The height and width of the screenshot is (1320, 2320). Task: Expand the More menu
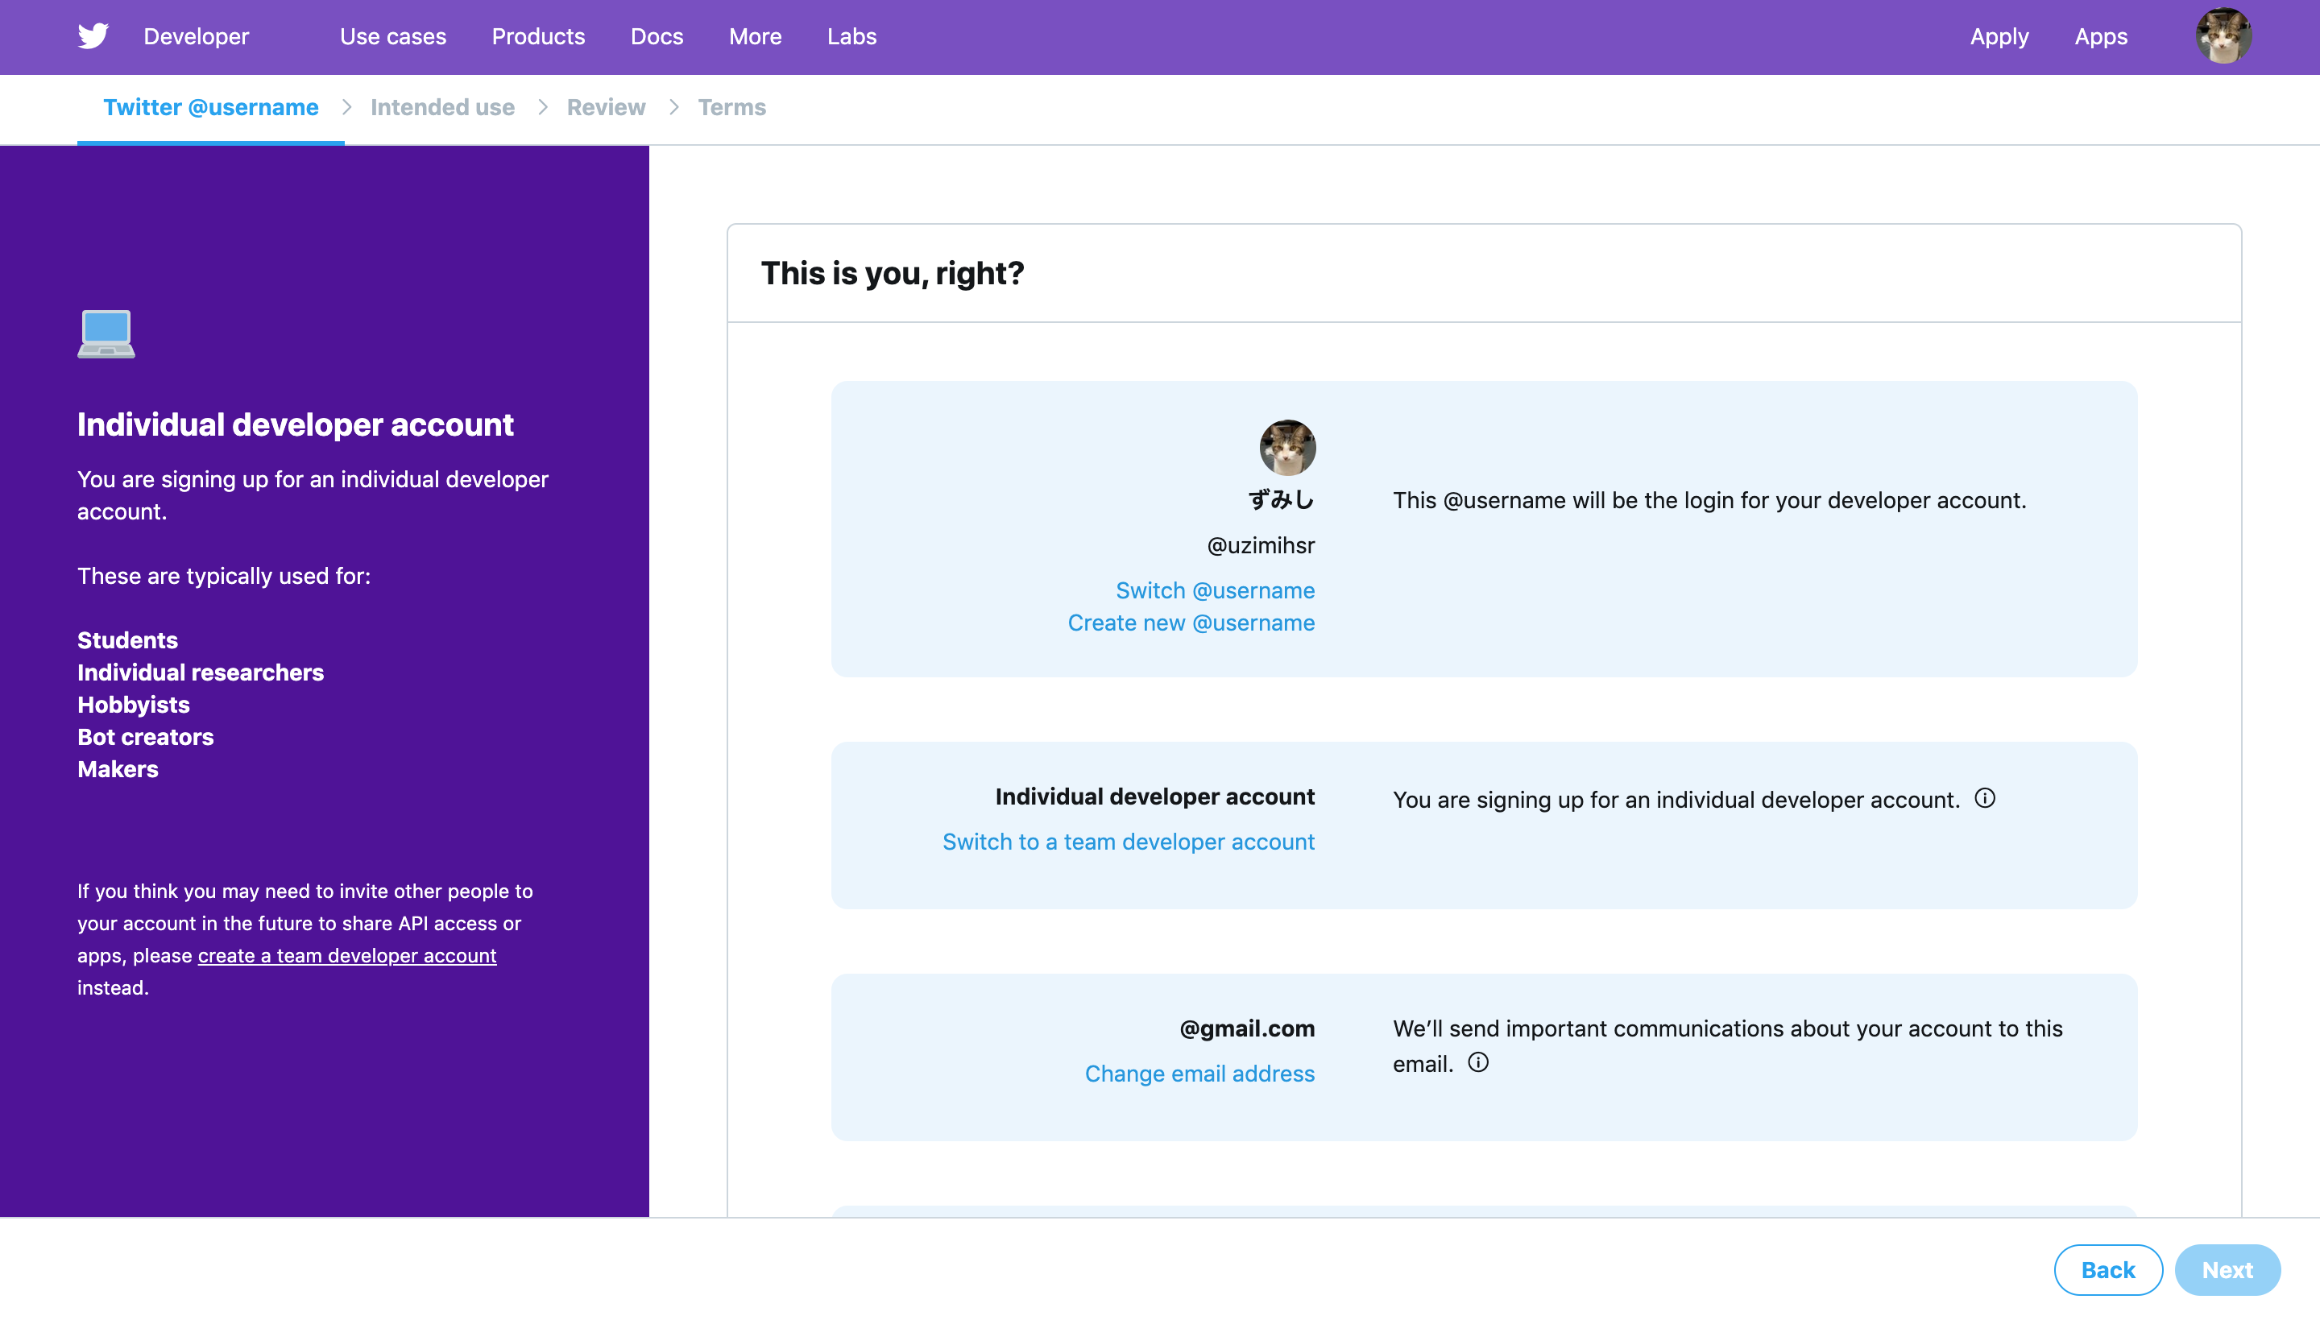(755, 36)
